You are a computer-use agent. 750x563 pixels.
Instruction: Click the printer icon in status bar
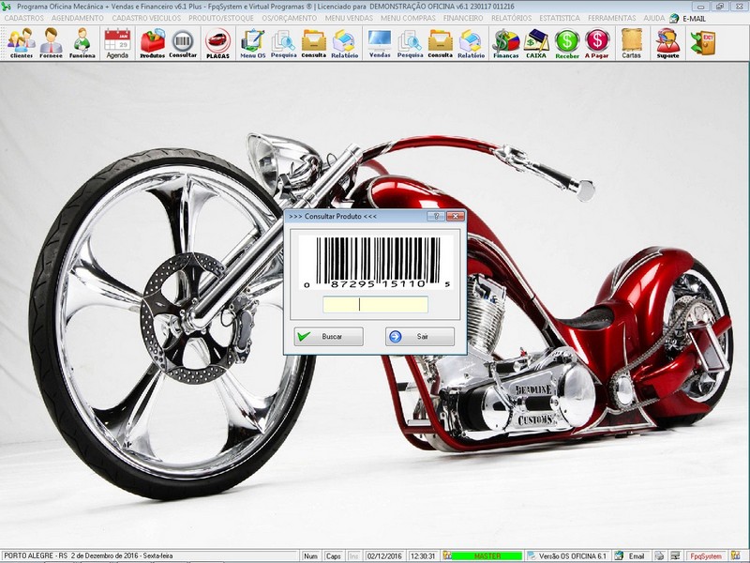660,555
